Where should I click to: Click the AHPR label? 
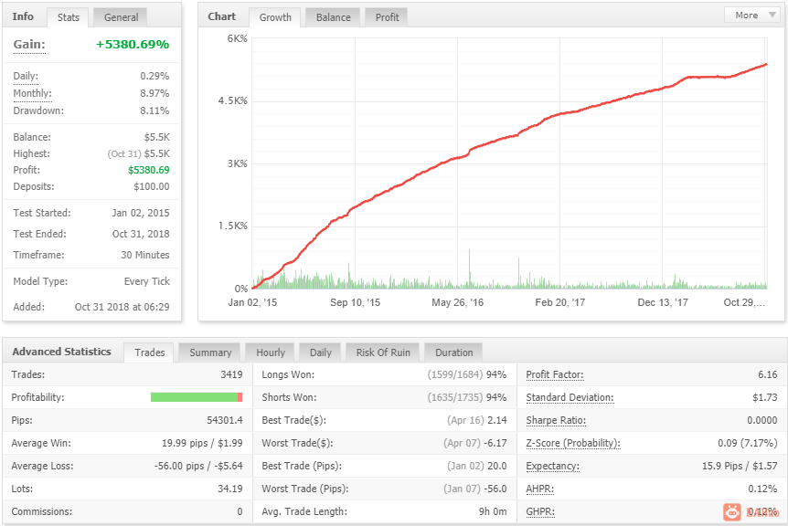539,489
